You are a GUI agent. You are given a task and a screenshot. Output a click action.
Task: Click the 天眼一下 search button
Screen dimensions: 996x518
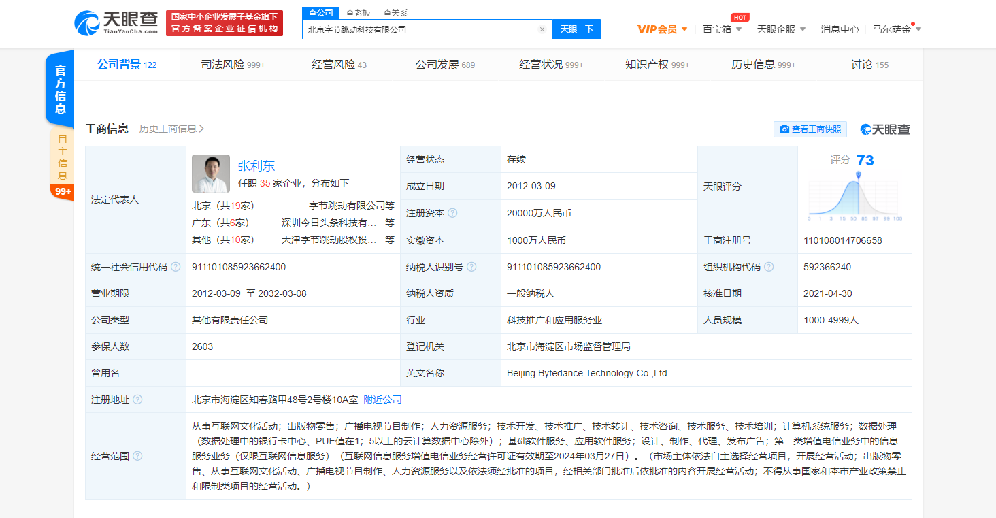click(x=577, y=29)
